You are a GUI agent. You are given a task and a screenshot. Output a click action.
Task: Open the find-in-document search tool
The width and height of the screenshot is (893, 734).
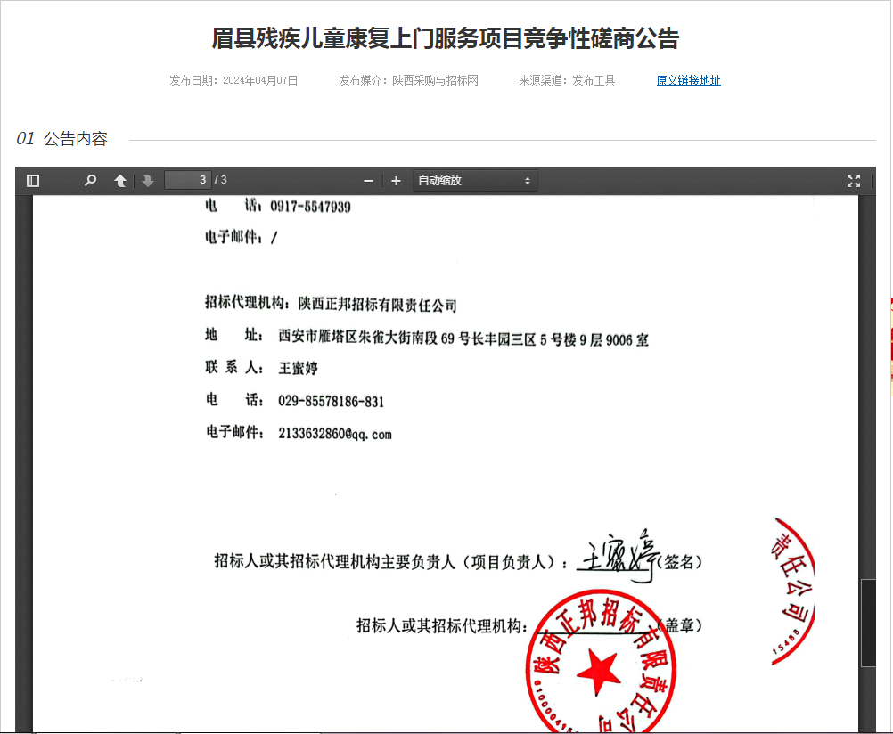click(x=90, y=181)
